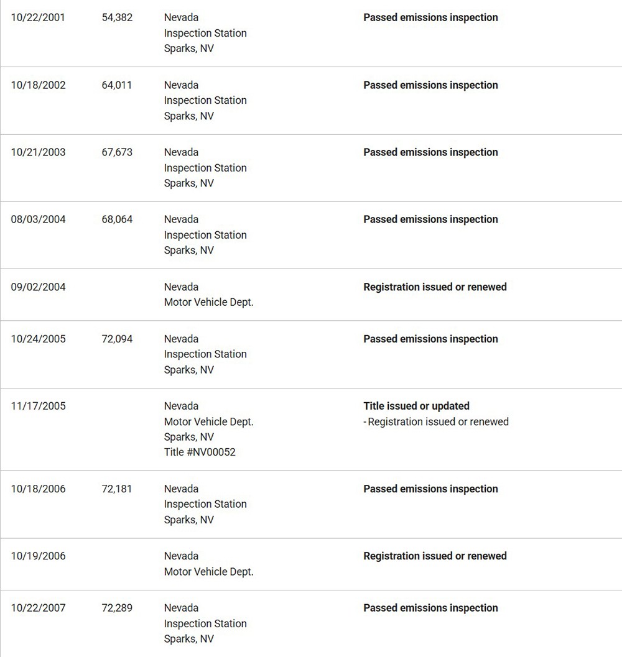
Task: Click the 10/22/2001 date entry
Action: tap(37, 17)
